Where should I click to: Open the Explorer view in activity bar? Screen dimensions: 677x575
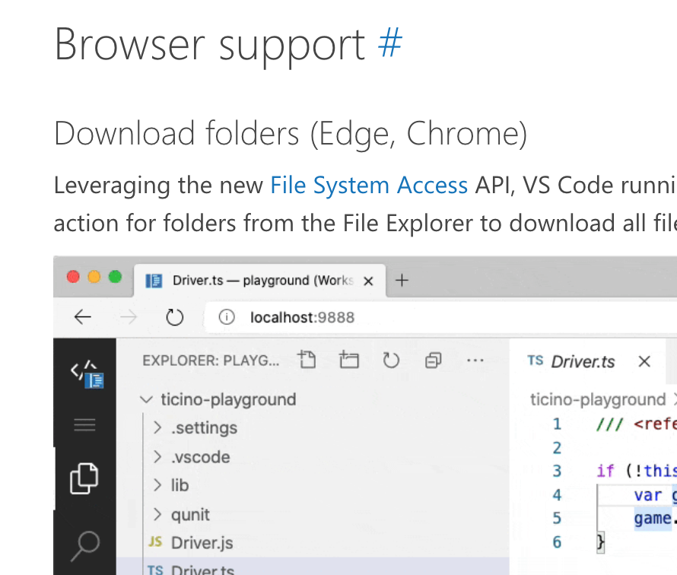(x=84, y=478)
